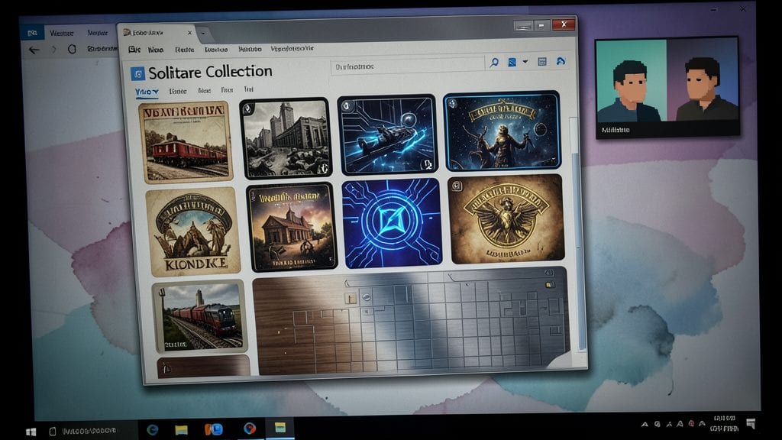Click the taskbar clock
The width and height of the screenshot is (782, 440).
coord(725,423)
